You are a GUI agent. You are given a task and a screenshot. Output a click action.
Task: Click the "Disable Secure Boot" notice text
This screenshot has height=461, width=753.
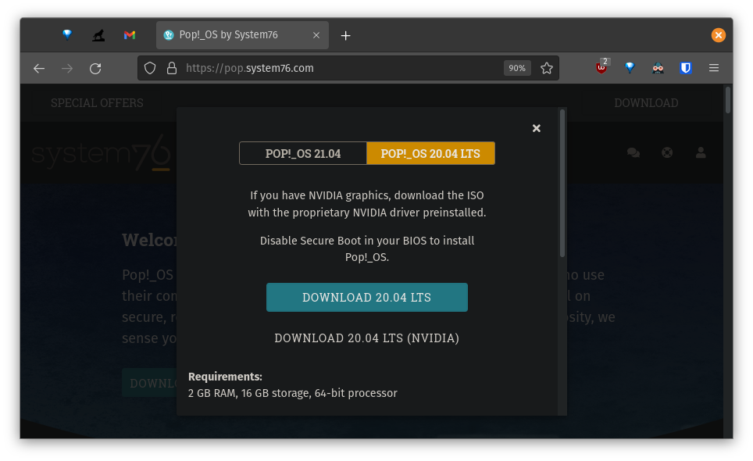tap(367, 248)
